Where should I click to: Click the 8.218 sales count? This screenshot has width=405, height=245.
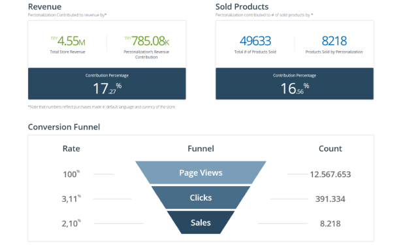point(331,223)
